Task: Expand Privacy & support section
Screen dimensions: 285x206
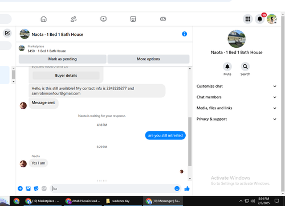Action: pos(237,119)
